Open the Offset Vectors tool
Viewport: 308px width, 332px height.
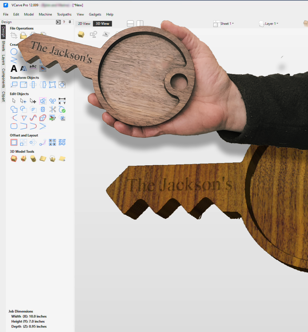(x=14, y=142)
